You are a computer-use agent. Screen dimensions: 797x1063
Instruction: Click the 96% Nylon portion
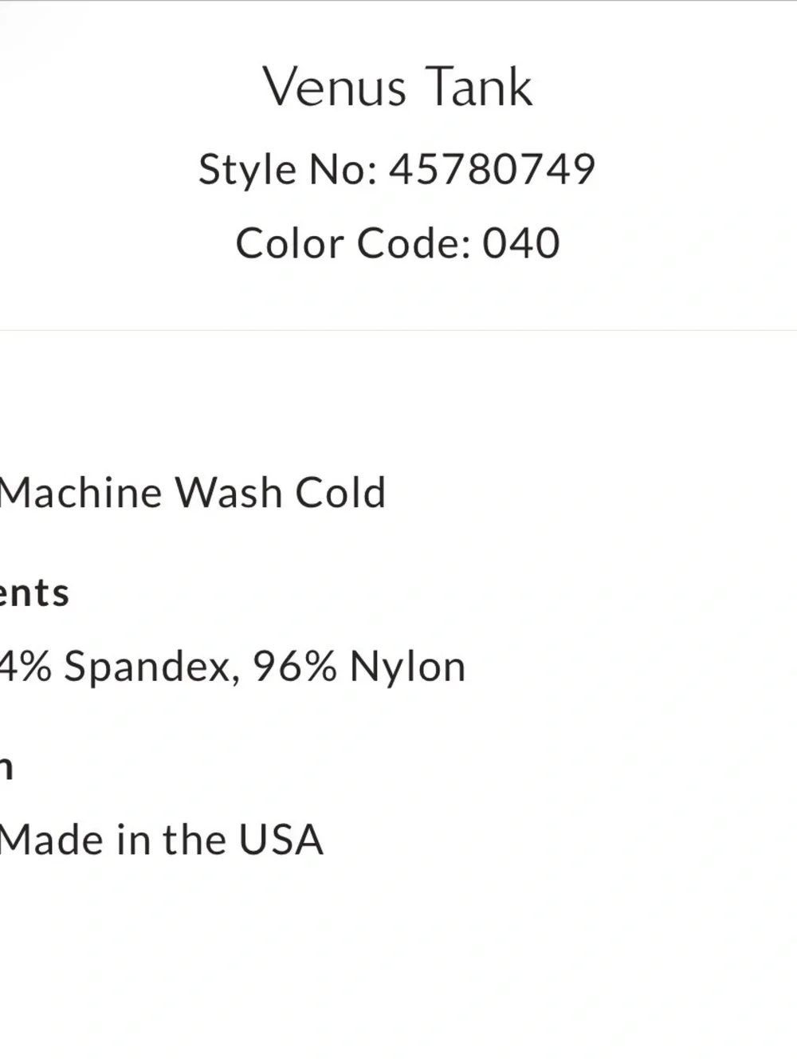359,666
